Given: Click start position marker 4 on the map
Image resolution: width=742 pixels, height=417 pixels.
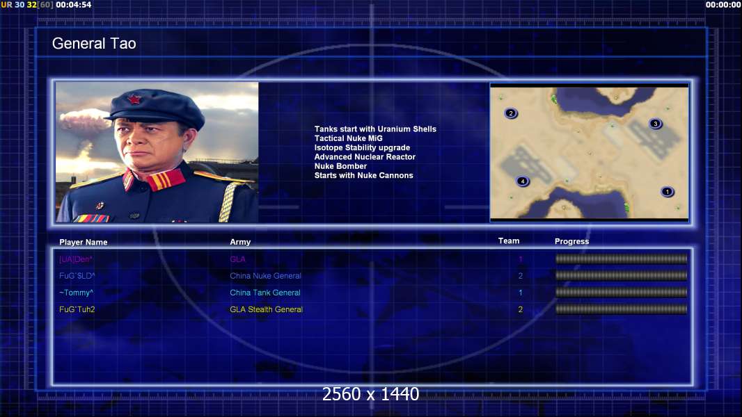Looking at the screenshot, I should click(523, 181).
